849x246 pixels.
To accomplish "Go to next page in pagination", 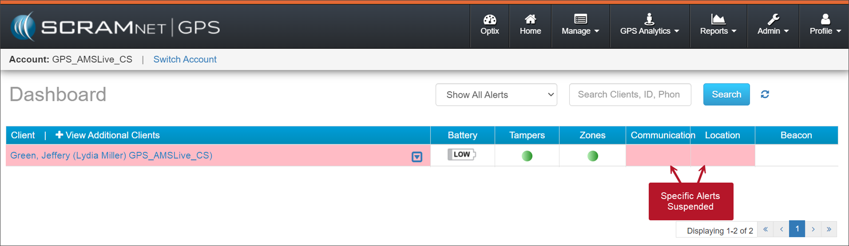I will 813,229.
